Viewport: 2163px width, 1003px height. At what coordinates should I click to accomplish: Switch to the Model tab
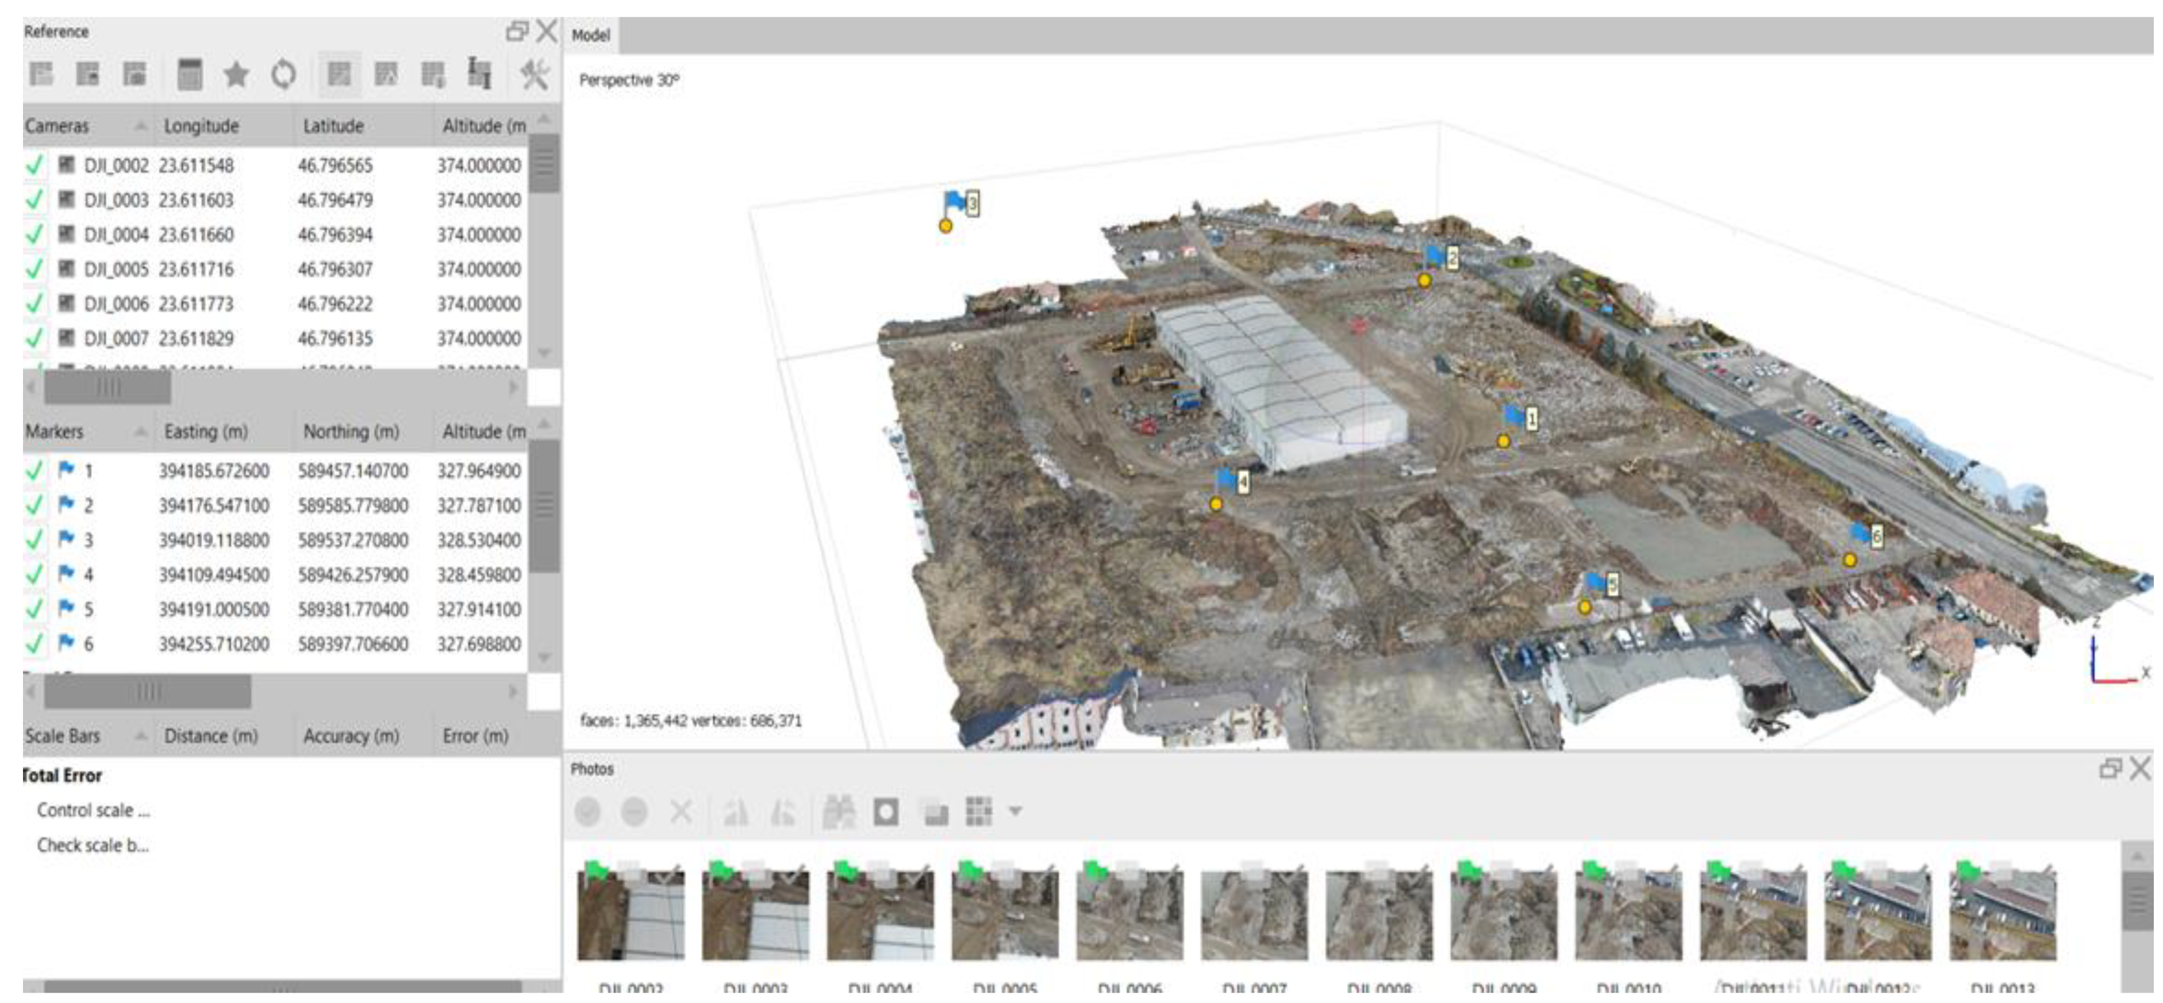coord(590,35)
